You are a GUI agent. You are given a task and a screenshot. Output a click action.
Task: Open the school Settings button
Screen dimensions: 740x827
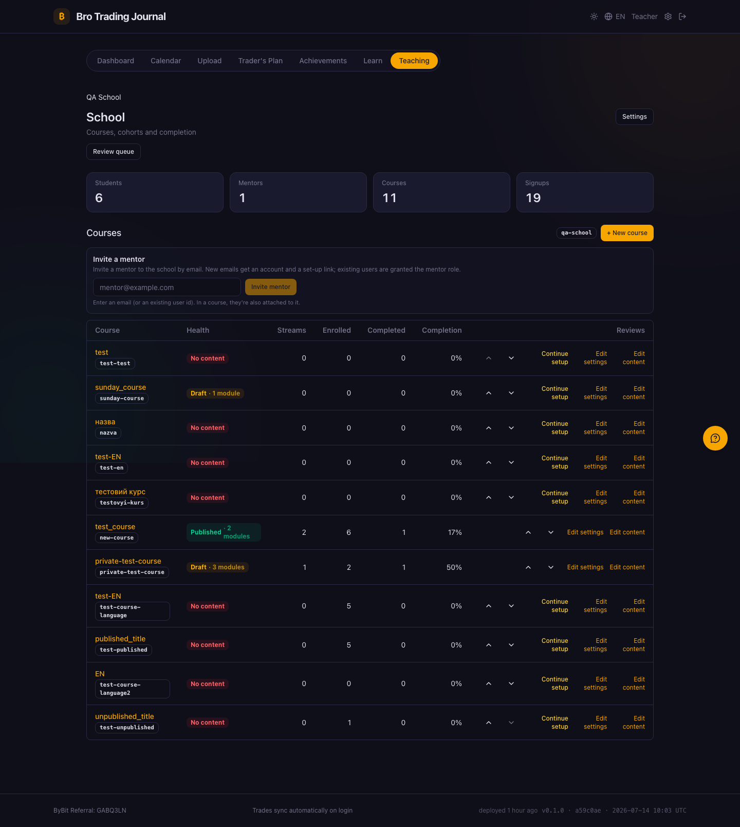[x=635, y=117]
